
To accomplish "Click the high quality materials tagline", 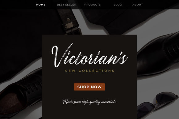I will (x=89, y=102).
